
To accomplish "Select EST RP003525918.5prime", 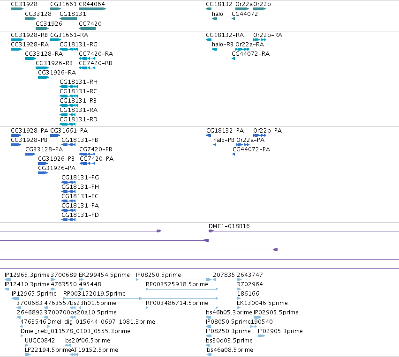I will point(177,284).
